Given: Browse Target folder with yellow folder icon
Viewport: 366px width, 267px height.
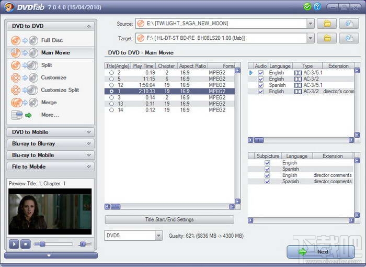Looking at the screenshot, I should [327, 38].
